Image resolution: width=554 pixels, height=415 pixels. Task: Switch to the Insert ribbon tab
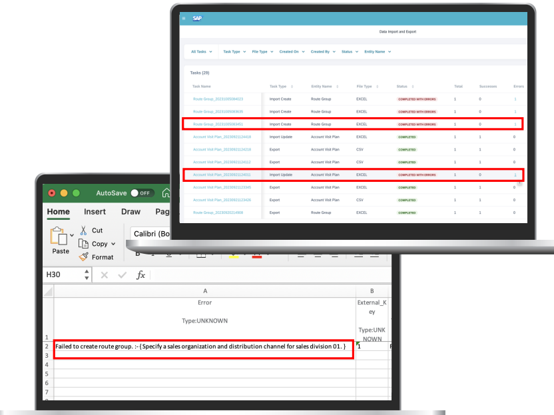(x=95, y=211)
